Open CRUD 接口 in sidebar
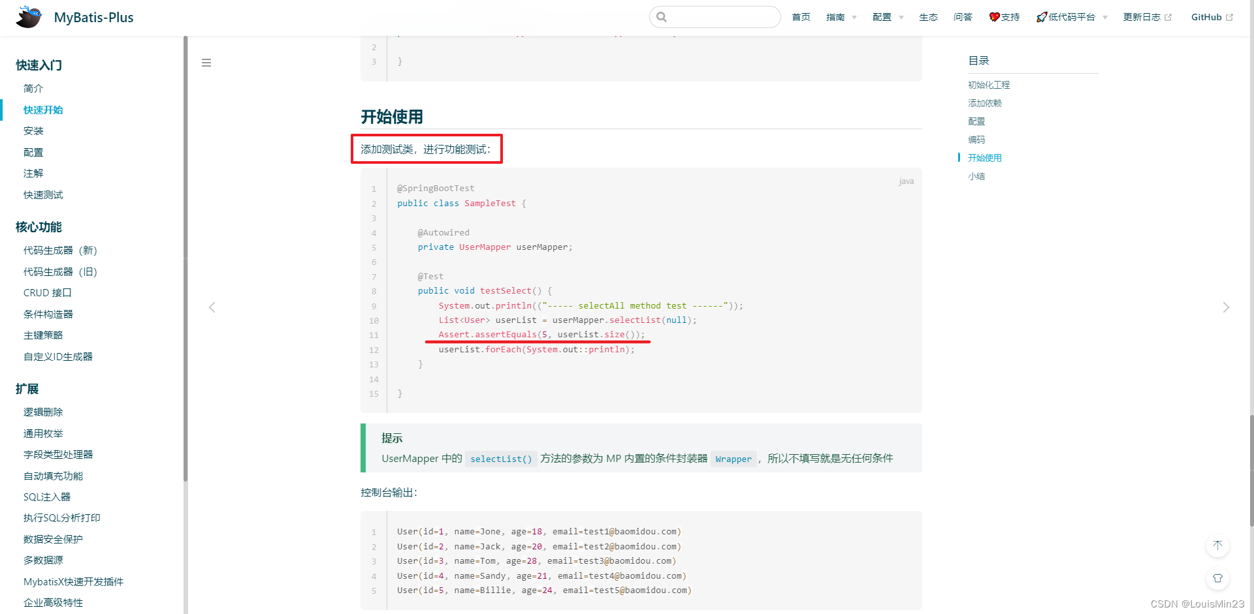Image resolution: width=1254 pixels, height=614 pixels. (48, 292)
